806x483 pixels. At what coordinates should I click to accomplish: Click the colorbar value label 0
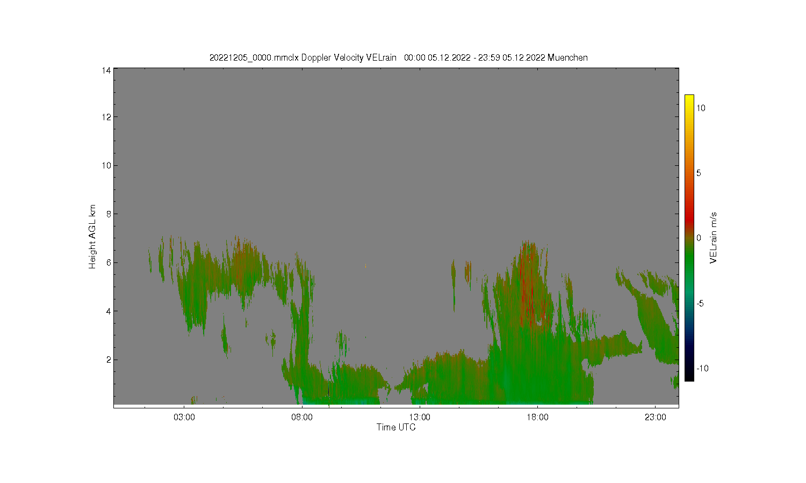[699, 238]
